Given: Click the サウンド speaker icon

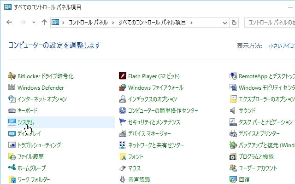Looking at the screenshot, I should [232, 110].
